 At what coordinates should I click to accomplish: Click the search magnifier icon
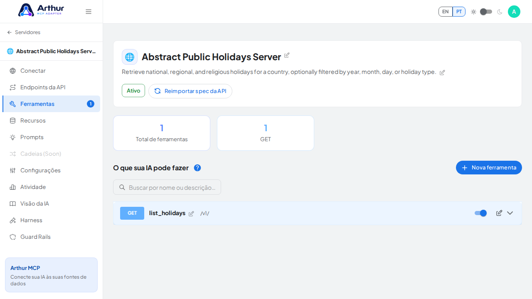pos(122,187)
